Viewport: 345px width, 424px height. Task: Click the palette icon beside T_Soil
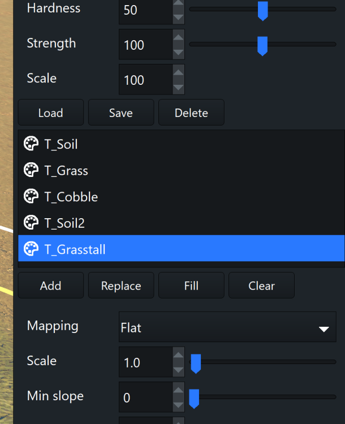click(x=31, y=144)
